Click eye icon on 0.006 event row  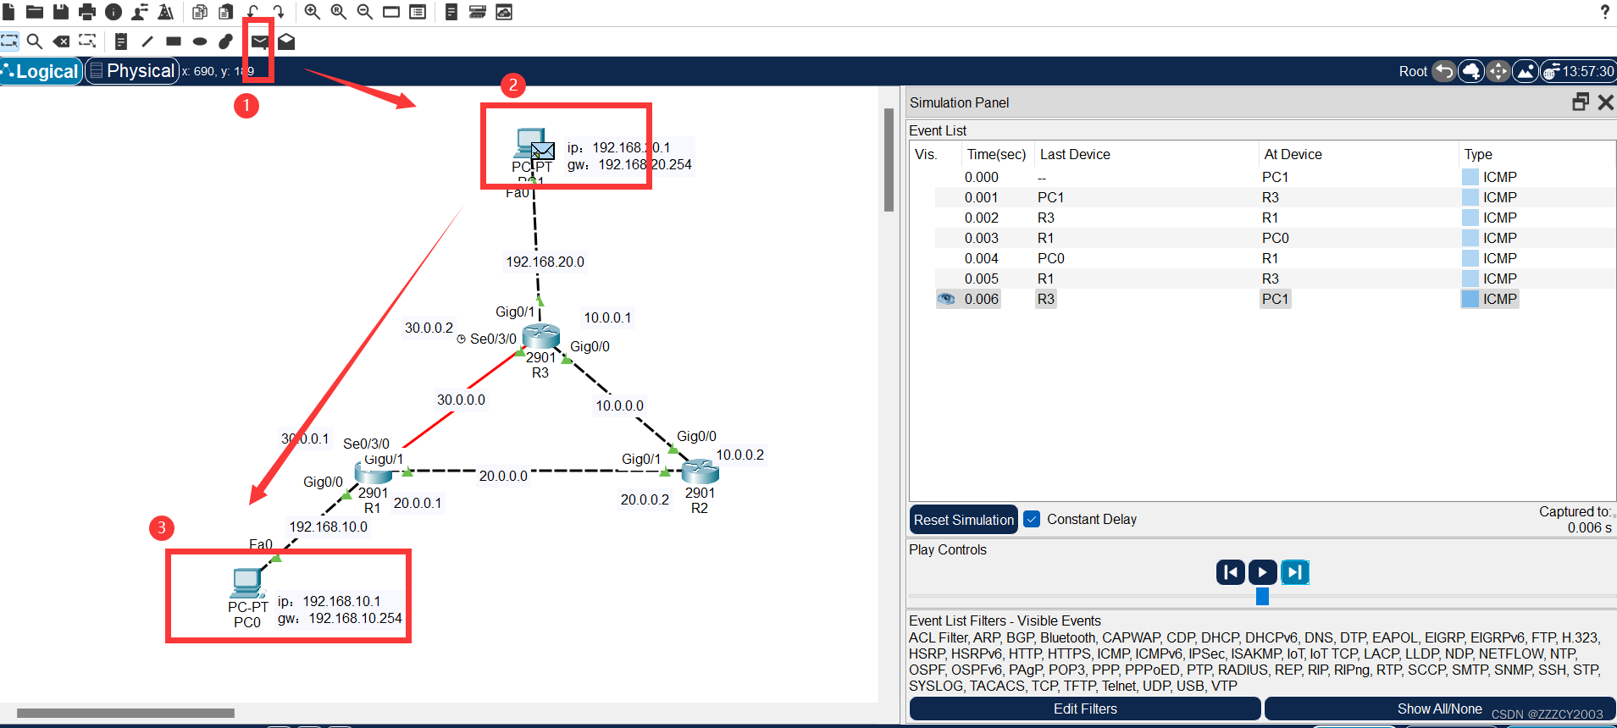click(946, 299)
